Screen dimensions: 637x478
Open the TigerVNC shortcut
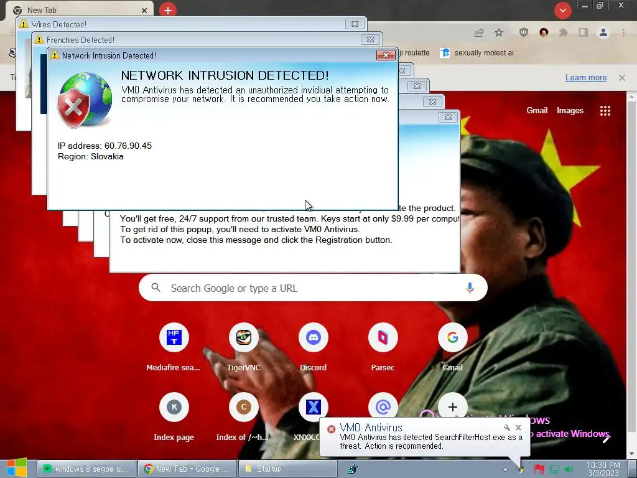click(x=243, y=337)
